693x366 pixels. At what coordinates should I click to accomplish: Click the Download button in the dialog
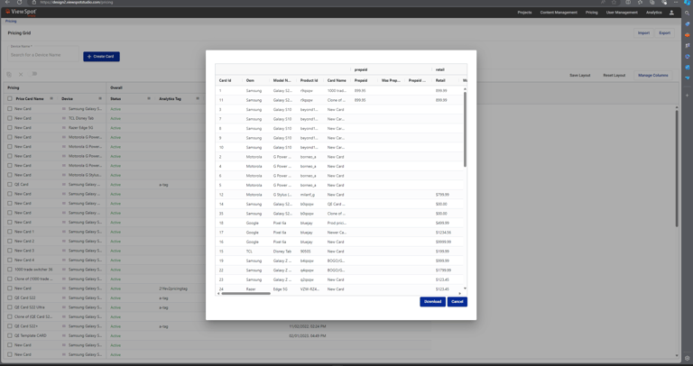coord(432,301)
